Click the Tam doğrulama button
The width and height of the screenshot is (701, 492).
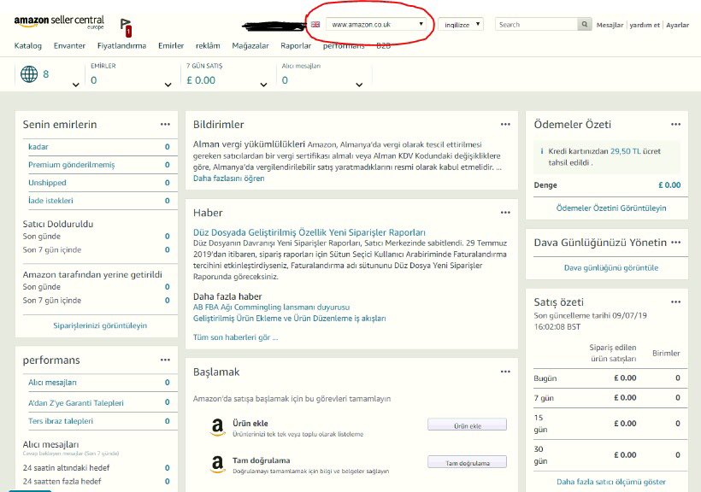467,462
